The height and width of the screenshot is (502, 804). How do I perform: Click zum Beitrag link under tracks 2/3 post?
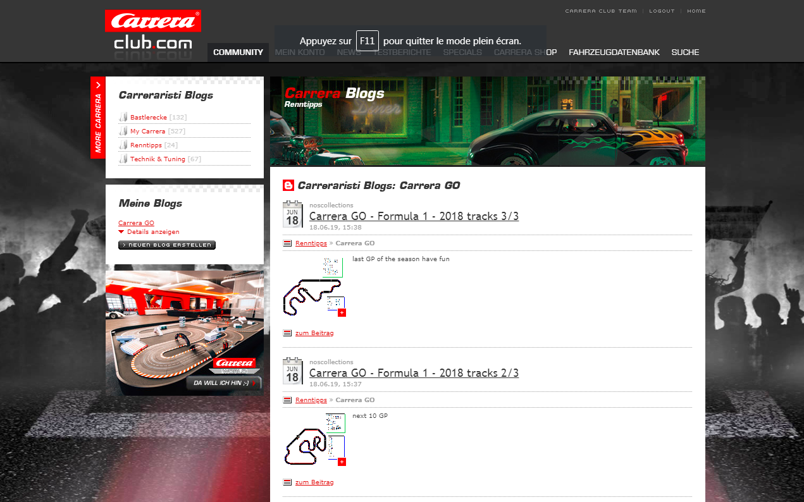314,482
